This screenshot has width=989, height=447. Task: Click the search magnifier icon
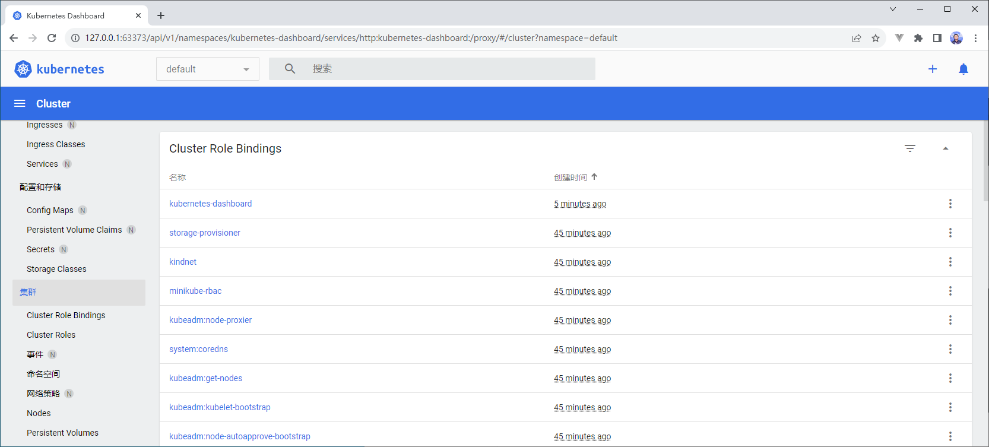tap(290, 69)
